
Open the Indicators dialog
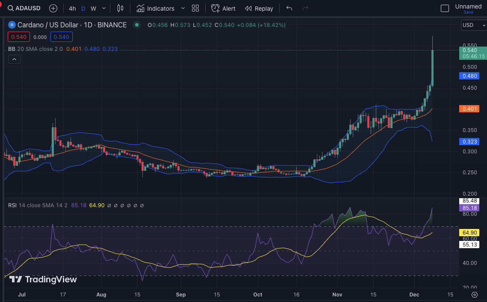tap(156, 8)
